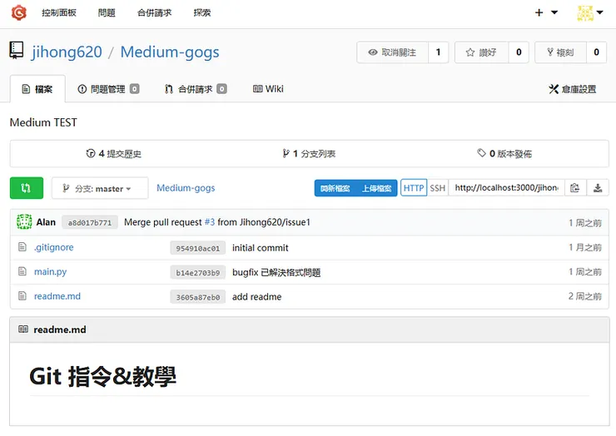Click the 上傳檔案 upload file button
This screenshot has width=616, height=436.
click(377, 189)
